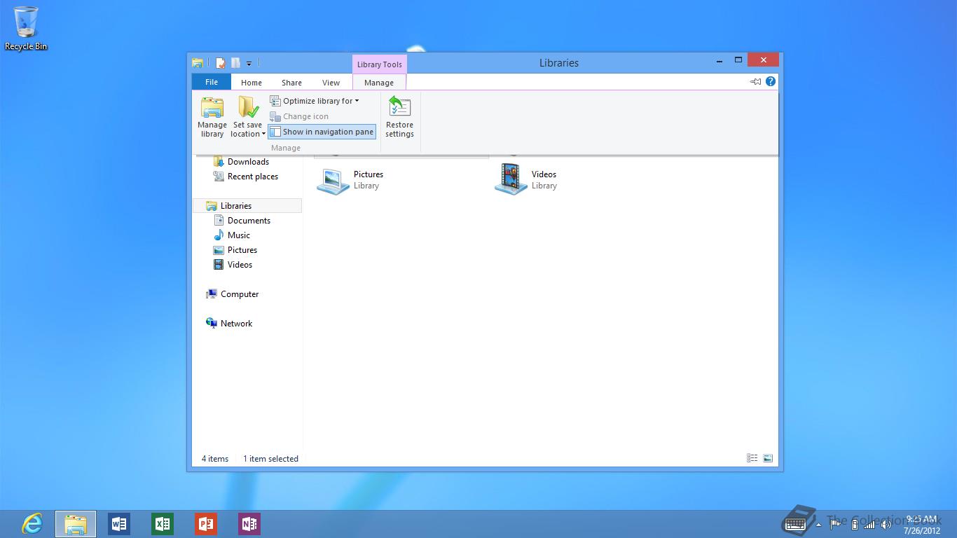Show hidden tray icons arrow
The height and width of the screenshot is (538, 957).
tap(819, 524)
